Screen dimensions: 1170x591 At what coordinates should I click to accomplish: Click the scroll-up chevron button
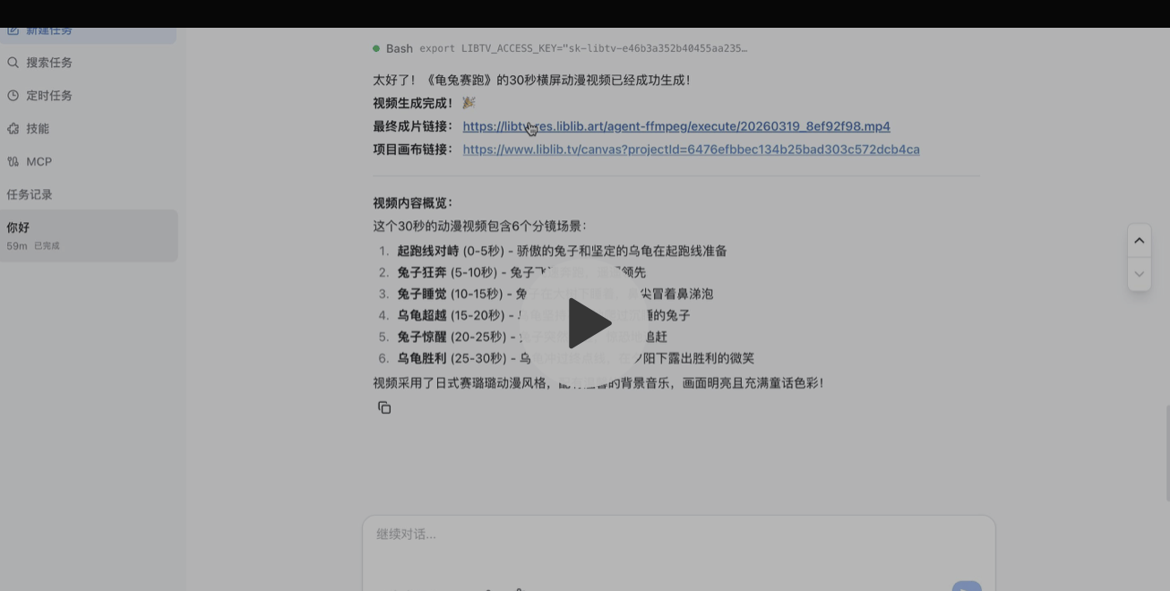point(1140,240)
